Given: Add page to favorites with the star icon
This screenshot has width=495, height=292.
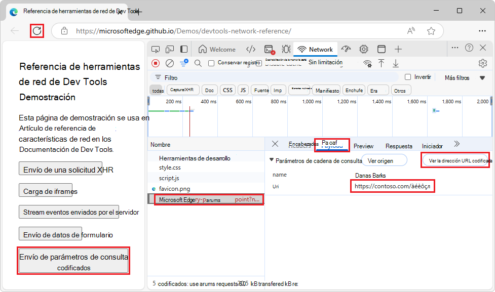Looking at the screenshot, I should click(x=431, y=31).
